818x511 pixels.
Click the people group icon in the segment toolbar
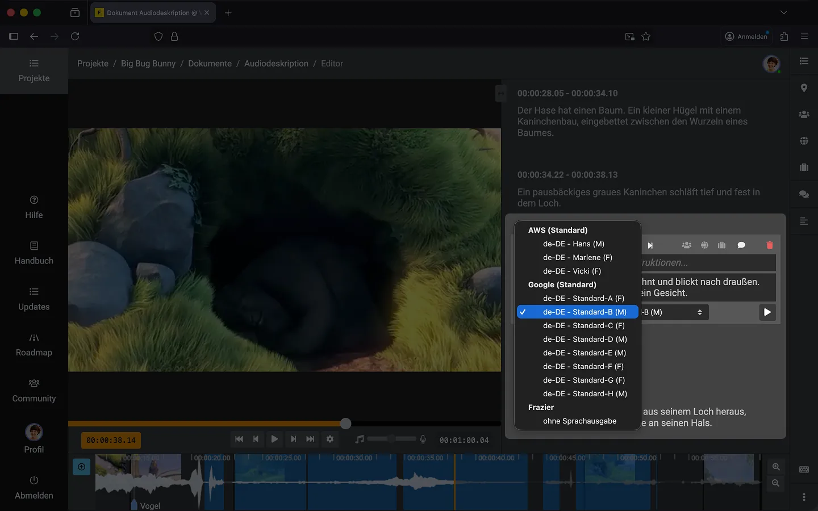687,245
